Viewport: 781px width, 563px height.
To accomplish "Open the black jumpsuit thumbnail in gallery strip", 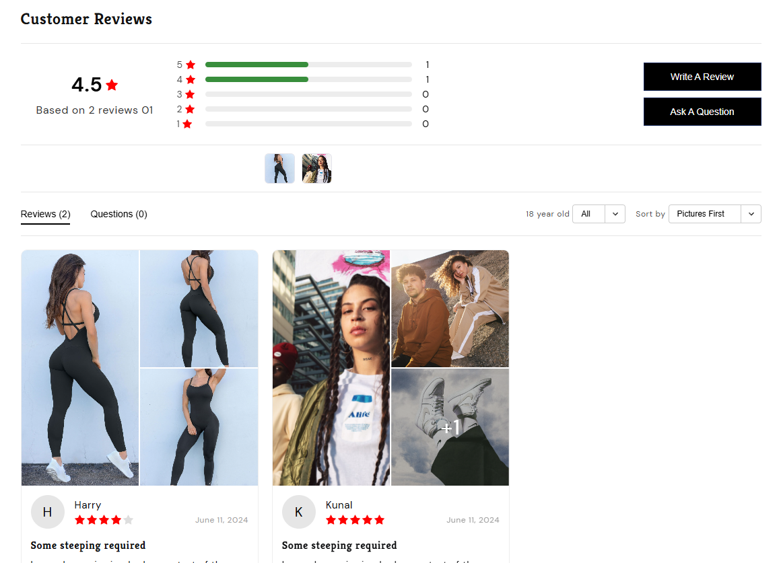I will 279,168.
